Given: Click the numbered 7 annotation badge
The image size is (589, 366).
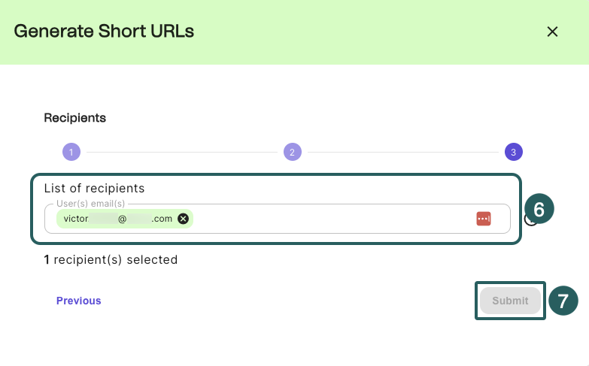Looking at the screenshot, I should (x=563, y=301).
